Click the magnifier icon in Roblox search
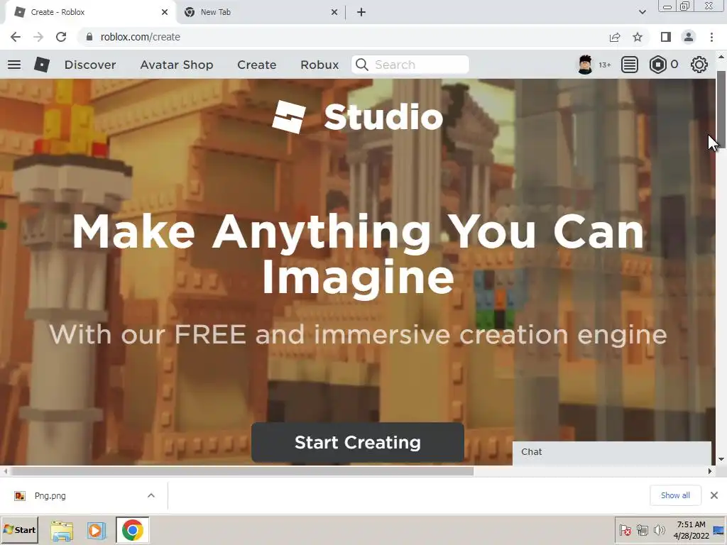This screenshot has width=727, height=545. pyautogui.click(x=361, y=65)
